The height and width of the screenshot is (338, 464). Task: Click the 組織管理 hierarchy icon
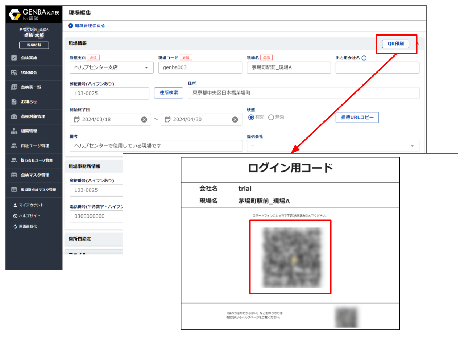(x=14, y=131)
